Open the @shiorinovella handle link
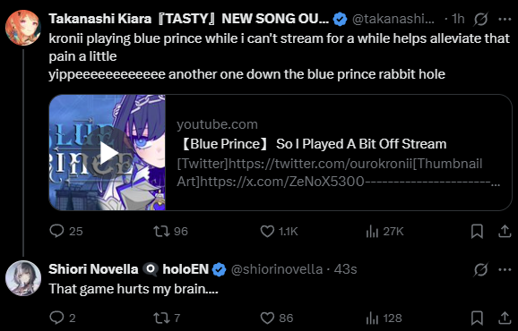 277,269
